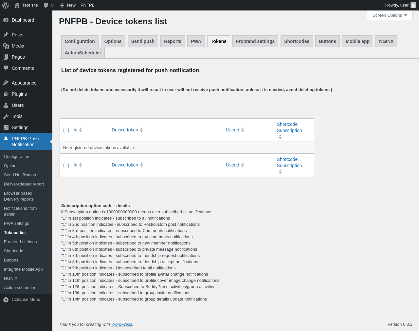Follow the WordPress link in the footer
This screenshot has width=419, height=331.
click(122, 324)
